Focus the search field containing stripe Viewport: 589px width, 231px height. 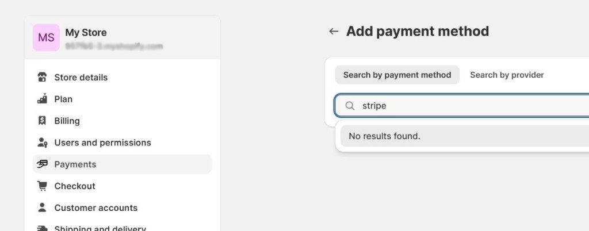pyautogui.click(x=462, y=106)
